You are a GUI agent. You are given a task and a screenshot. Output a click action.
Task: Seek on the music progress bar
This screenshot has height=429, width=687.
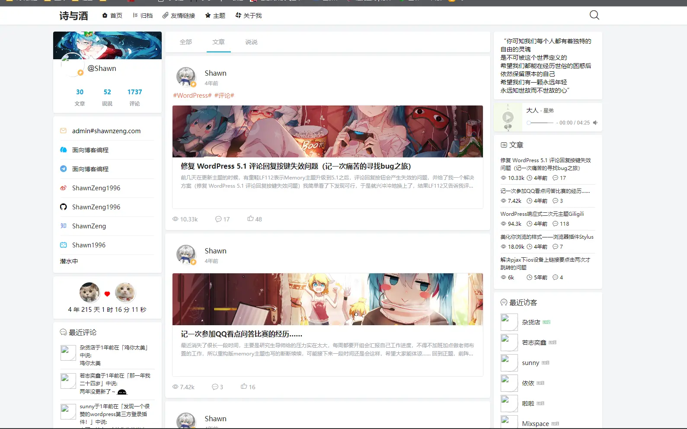click(x=540, y=123)
